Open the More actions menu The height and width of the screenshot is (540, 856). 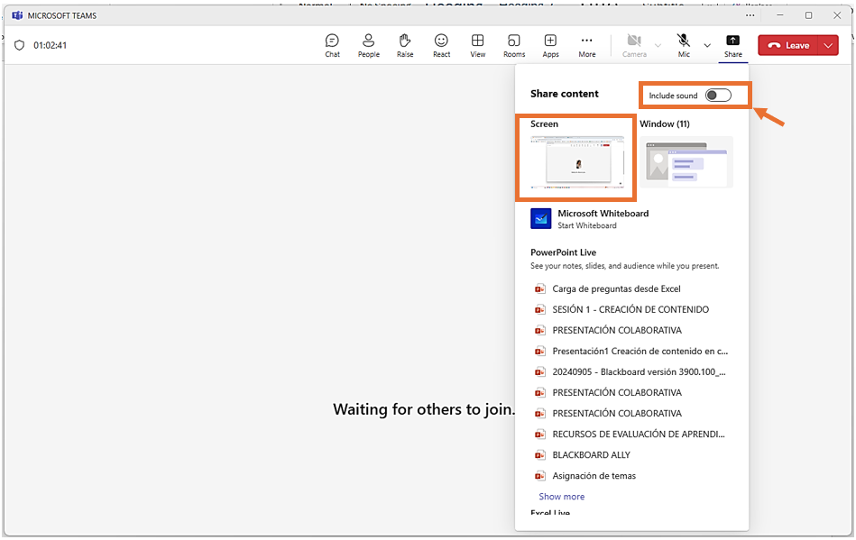(586, 45)
